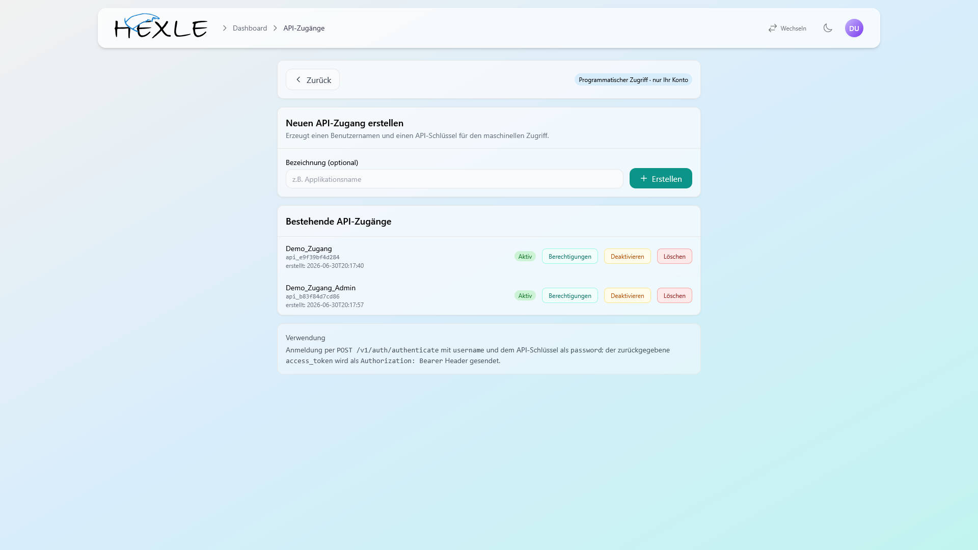Screen dimensions: 978x550
Task: Go to Dashboard breadcrumb
Action: point(250,28)
